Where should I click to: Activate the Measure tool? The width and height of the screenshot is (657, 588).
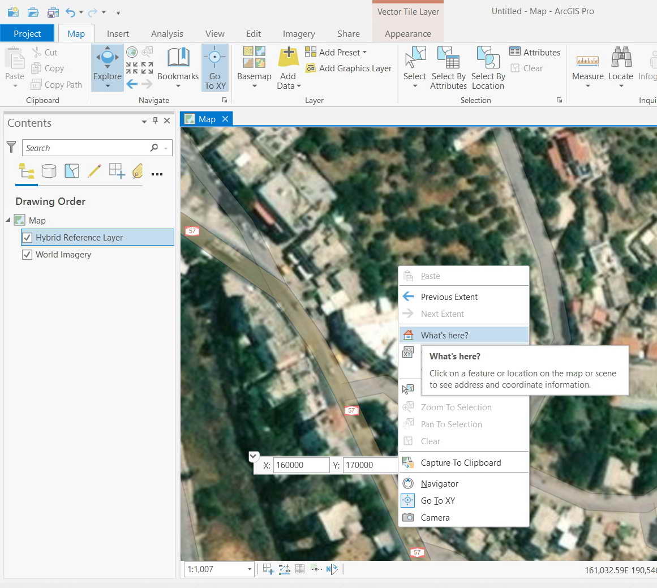(x=587, y=67)
